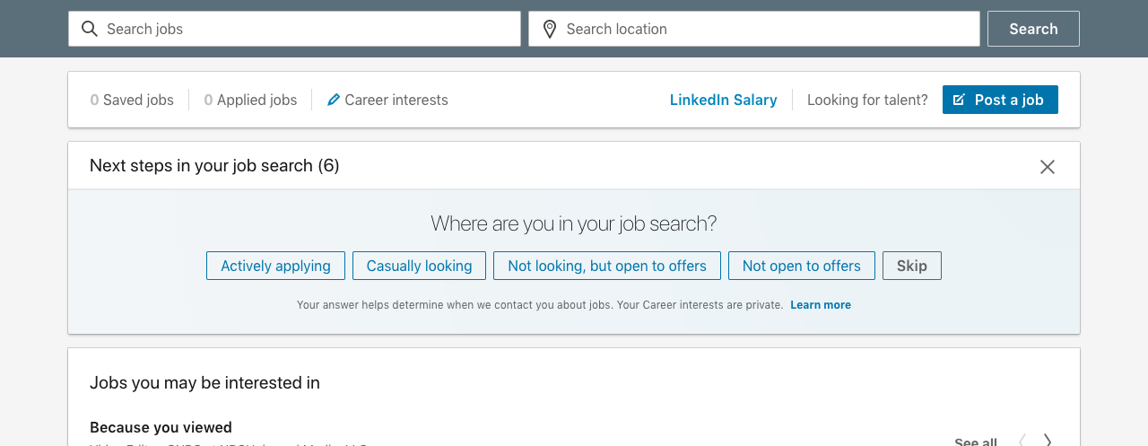Click the pencil icon beside Career interests

coord(334,100)
